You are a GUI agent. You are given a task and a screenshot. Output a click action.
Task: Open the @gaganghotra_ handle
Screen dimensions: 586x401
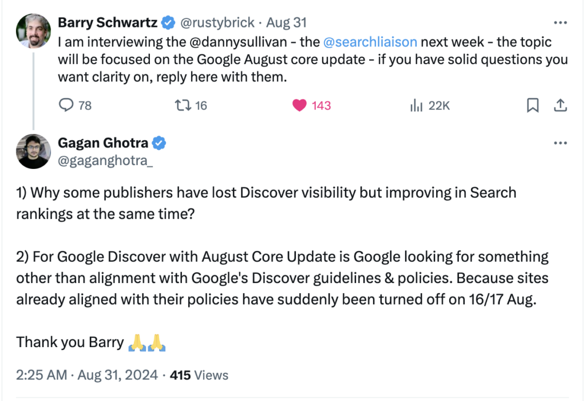pyautogui.click(x=105, y=162)
